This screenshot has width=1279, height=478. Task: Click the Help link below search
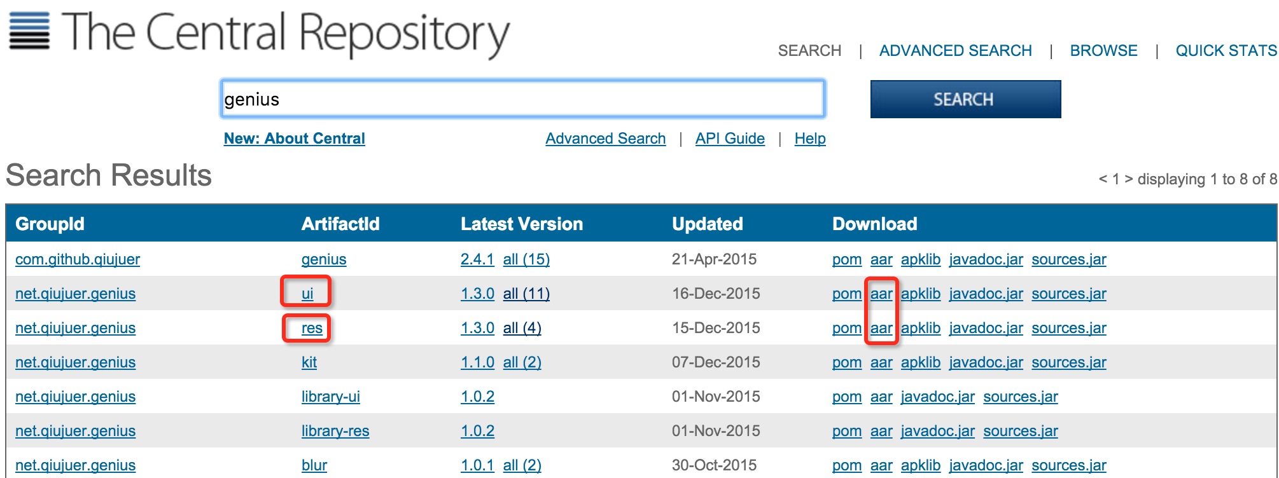[809, 139]
